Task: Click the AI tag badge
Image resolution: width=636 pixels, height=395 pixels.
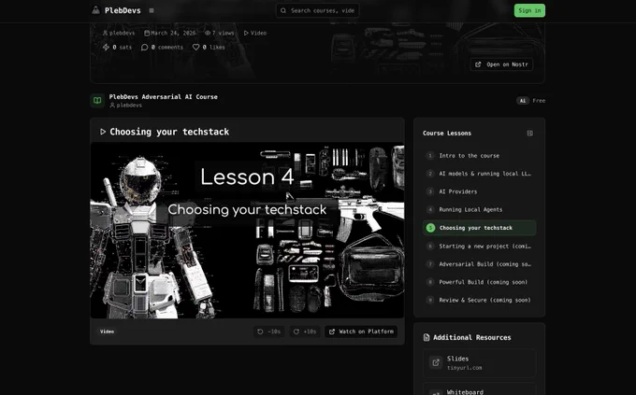Action: [x=523, y=101]
